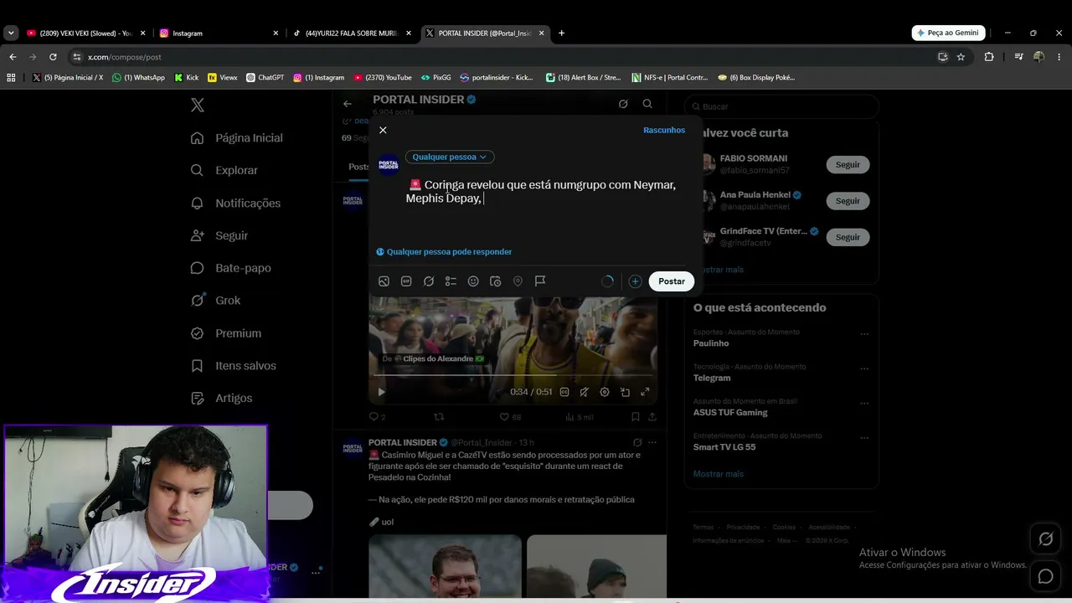
Task: Open the WhatsApp bookmark
Action: point(139,77)
